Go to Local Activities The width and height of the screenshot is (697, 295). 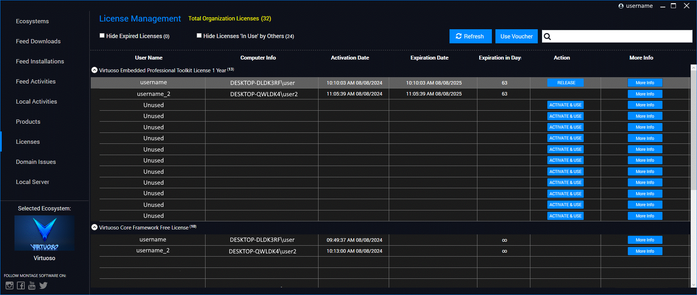point(36,102)
